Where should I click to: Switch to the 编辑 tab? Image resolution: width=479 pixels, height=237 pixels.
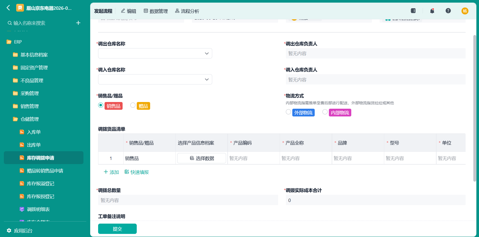(x=129, y=11)
